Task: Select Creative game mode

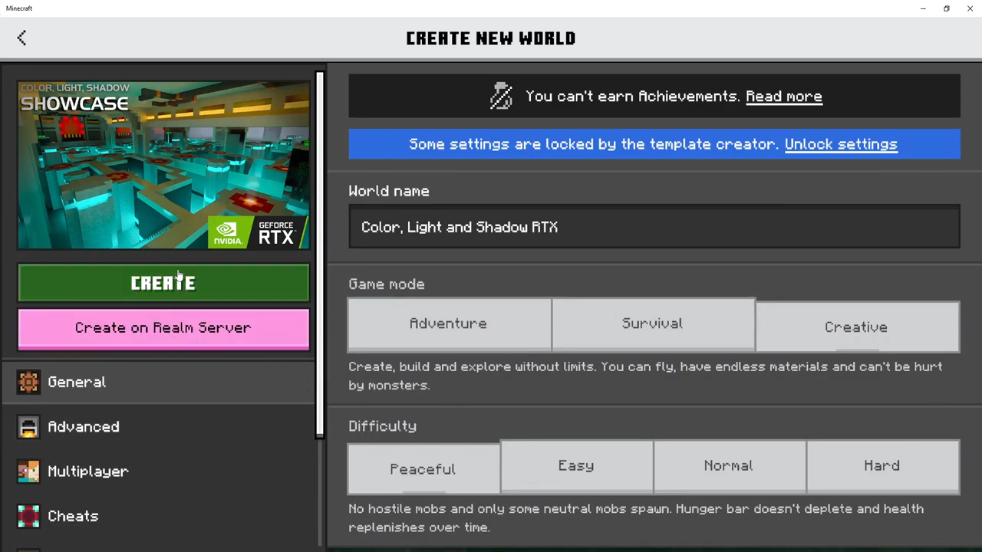Action: 857,327
